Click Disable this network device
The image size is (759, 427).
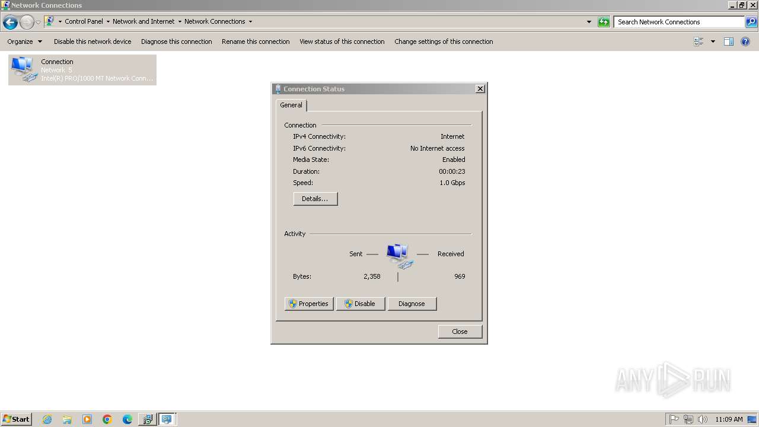coord(93,42)
